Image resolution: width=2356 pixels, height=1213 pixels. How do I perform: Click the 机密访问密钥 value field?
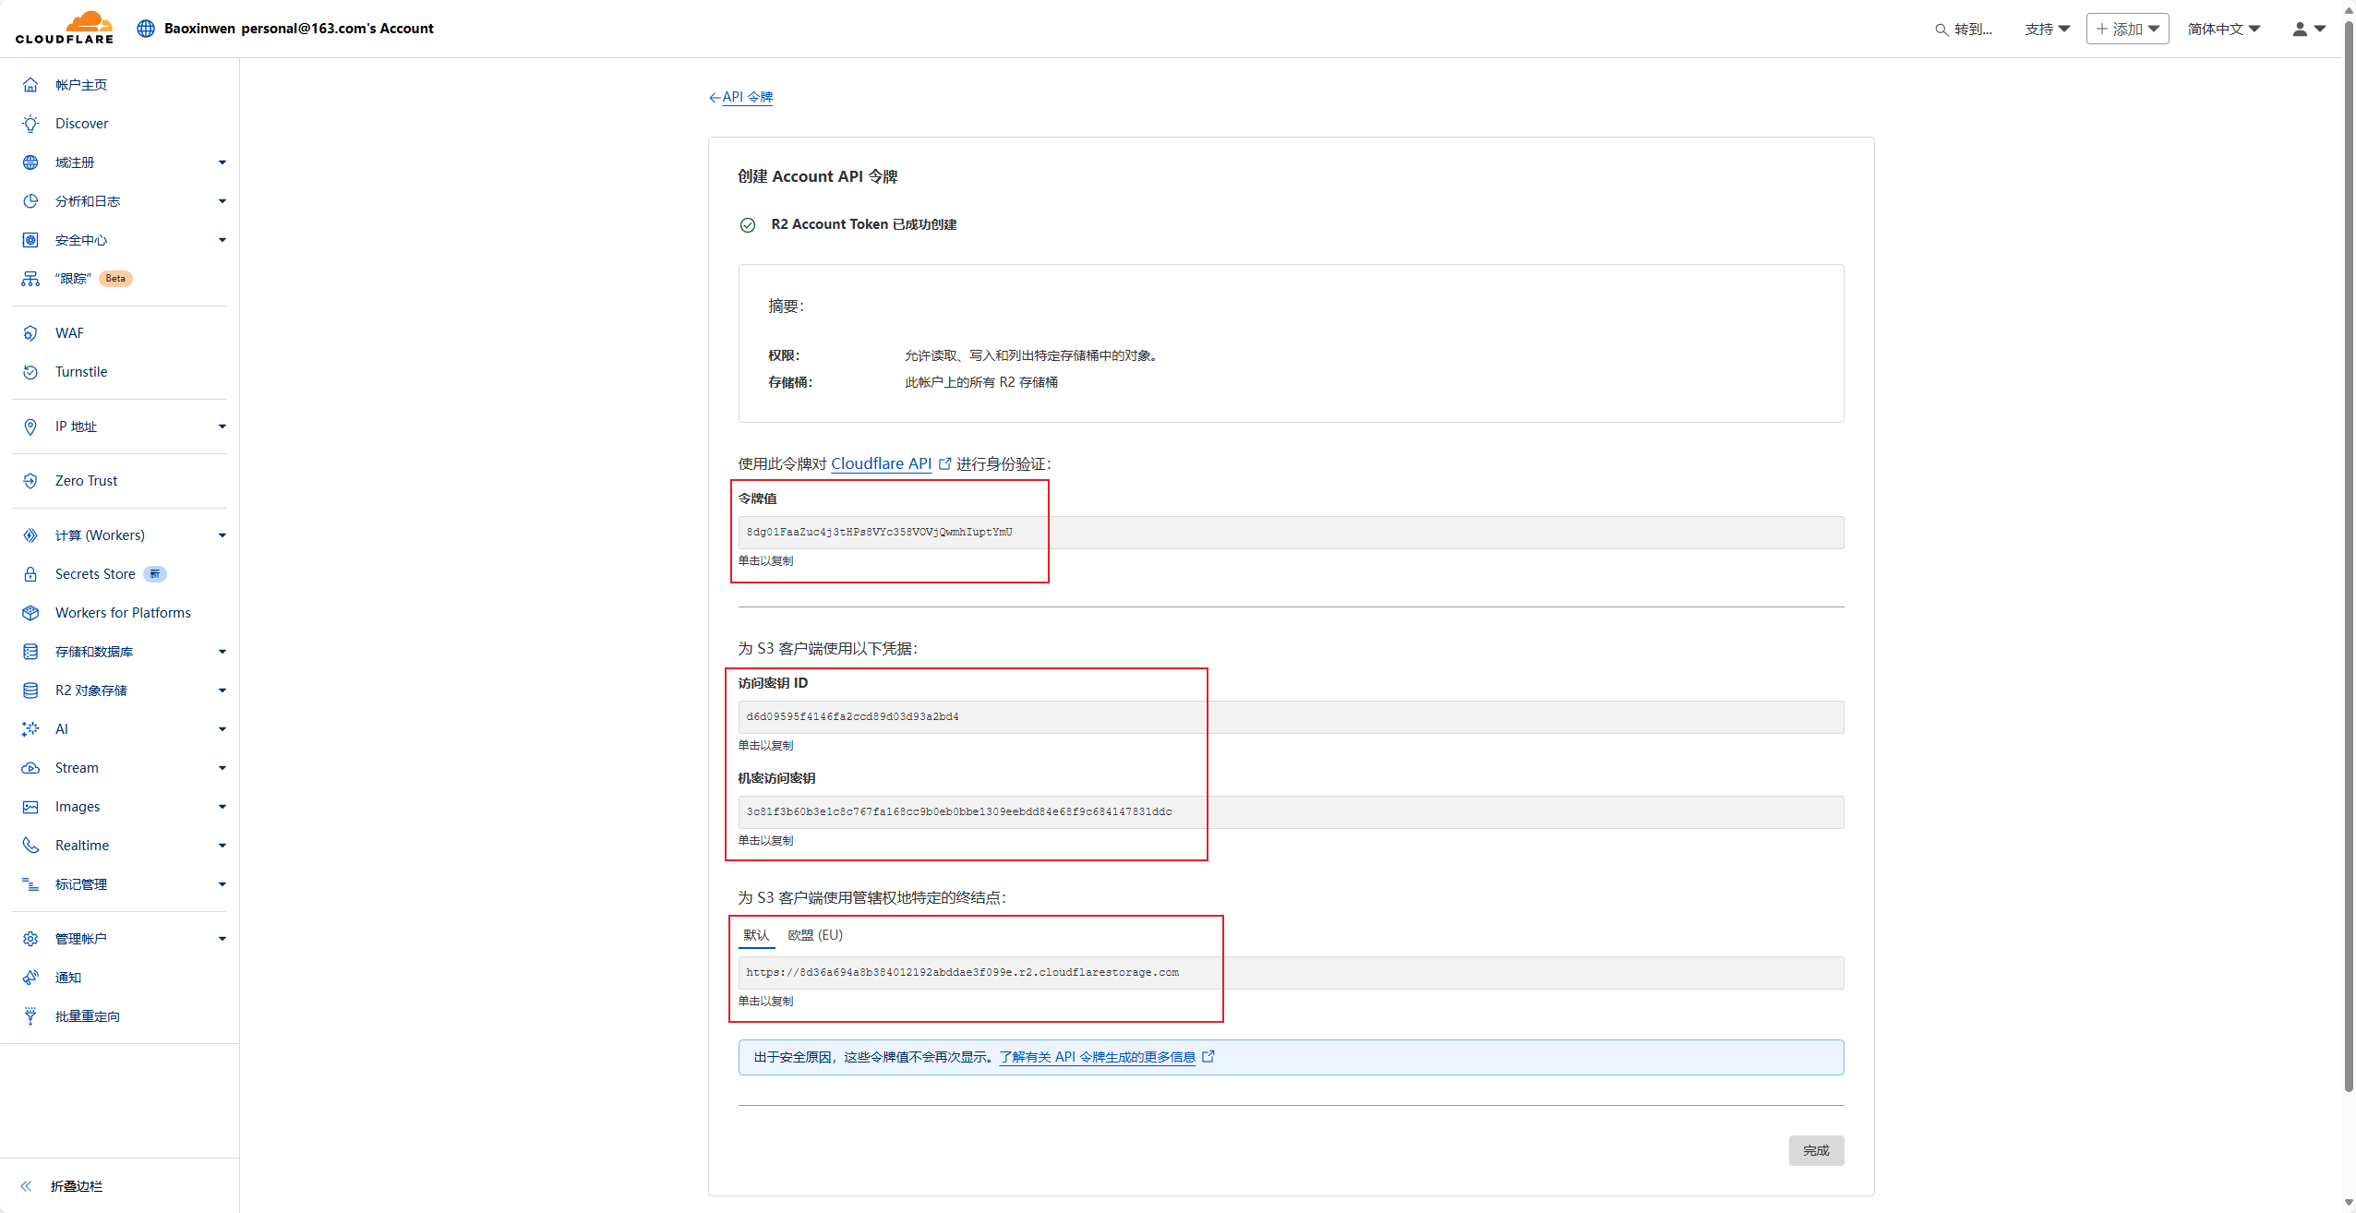click(x=1291, y=812)
